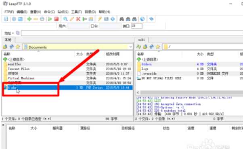Screen dimensions: 243x149
Task: Switch to the web1 tab
Action: 142,40
